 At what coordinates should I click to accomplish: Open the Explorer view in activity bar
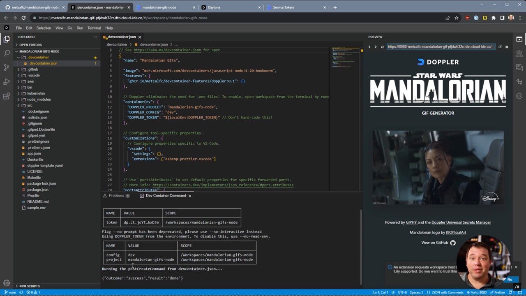point(7,39)
